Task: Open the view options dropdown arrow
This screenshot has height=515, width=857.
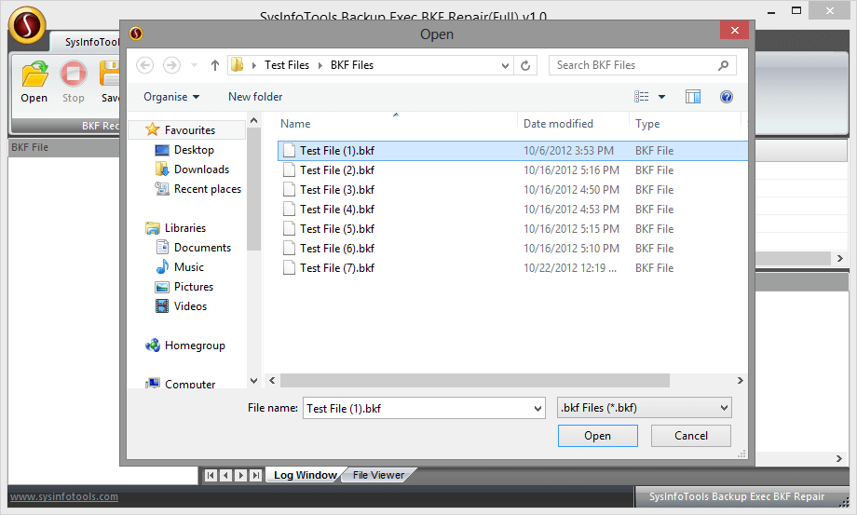Action: click(x=662, y=97)
